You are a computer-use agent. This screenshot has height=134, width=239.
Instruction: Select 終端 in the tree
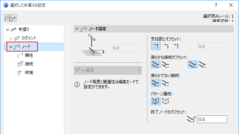pyautogui.click(x=29, y=72)
